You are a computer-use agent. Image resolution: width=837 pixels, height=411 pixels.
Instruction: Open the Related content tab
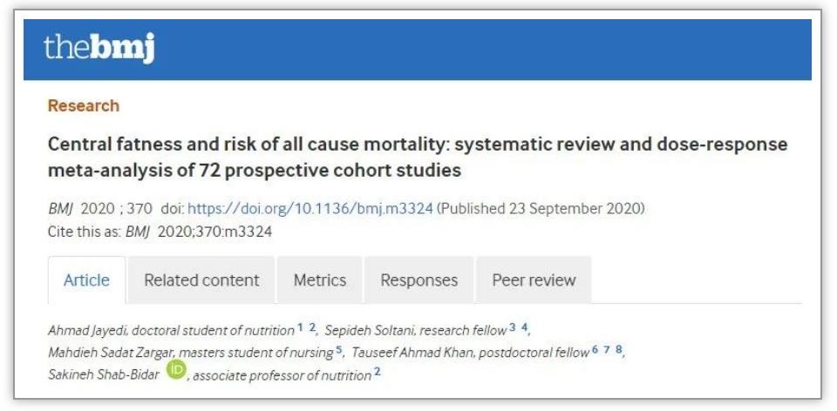(201, 280)
